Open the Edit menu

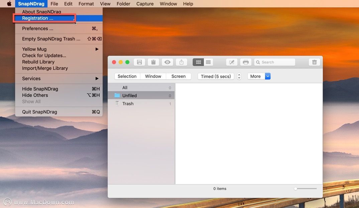[68, 4]
